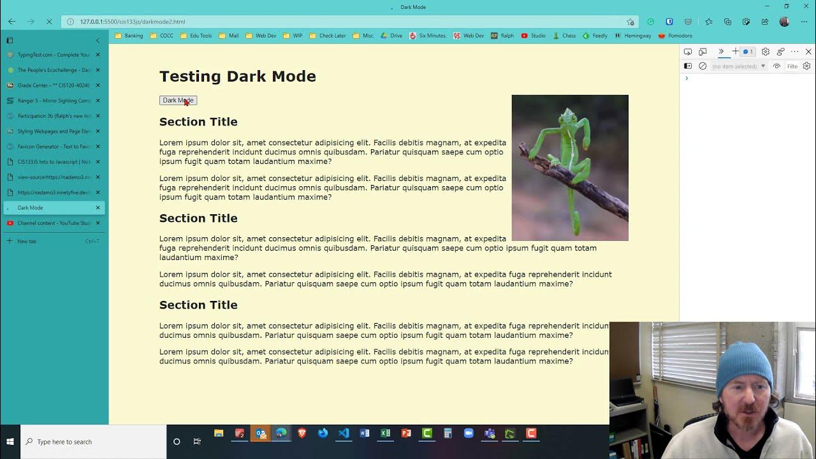The image size is (816, 459).
Task: Stop loading the page with the X button
Action: click(x=49, y=22)
